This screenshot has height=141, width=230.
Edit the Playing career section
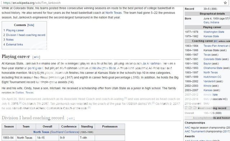[36, 57]
